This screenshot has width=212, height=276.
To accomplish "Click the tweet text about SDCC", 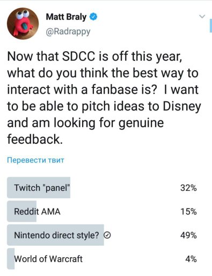I will click(x=104, y=98).
